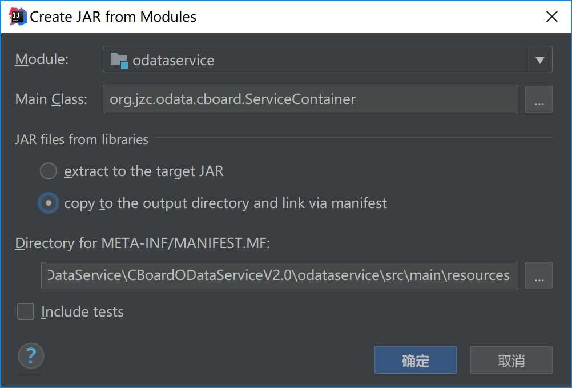Browse for Main Class with ellipsis button

[x=538, y=99]
